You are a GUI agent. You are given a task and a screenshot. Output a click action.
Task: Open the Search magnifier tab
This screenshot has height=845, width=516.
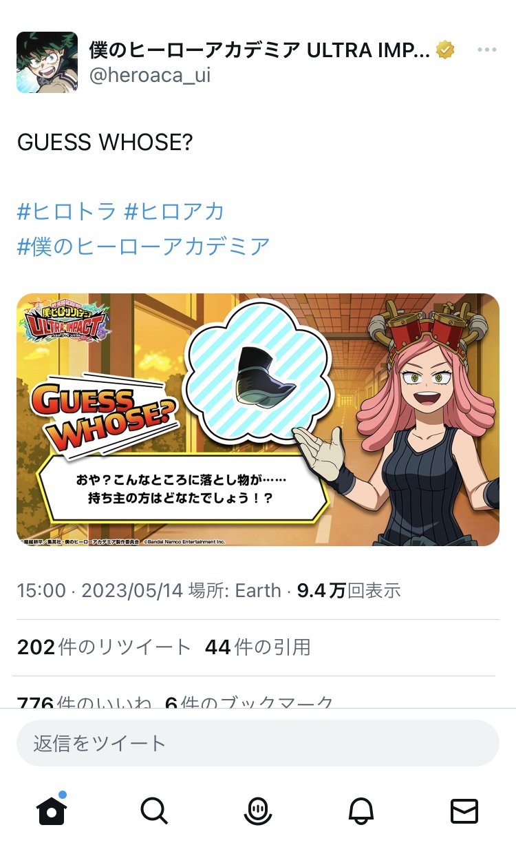point(154,811)
